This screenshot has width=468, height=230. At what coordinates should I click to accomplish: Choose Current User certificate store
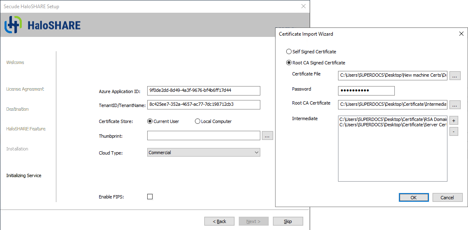[150, 121]
